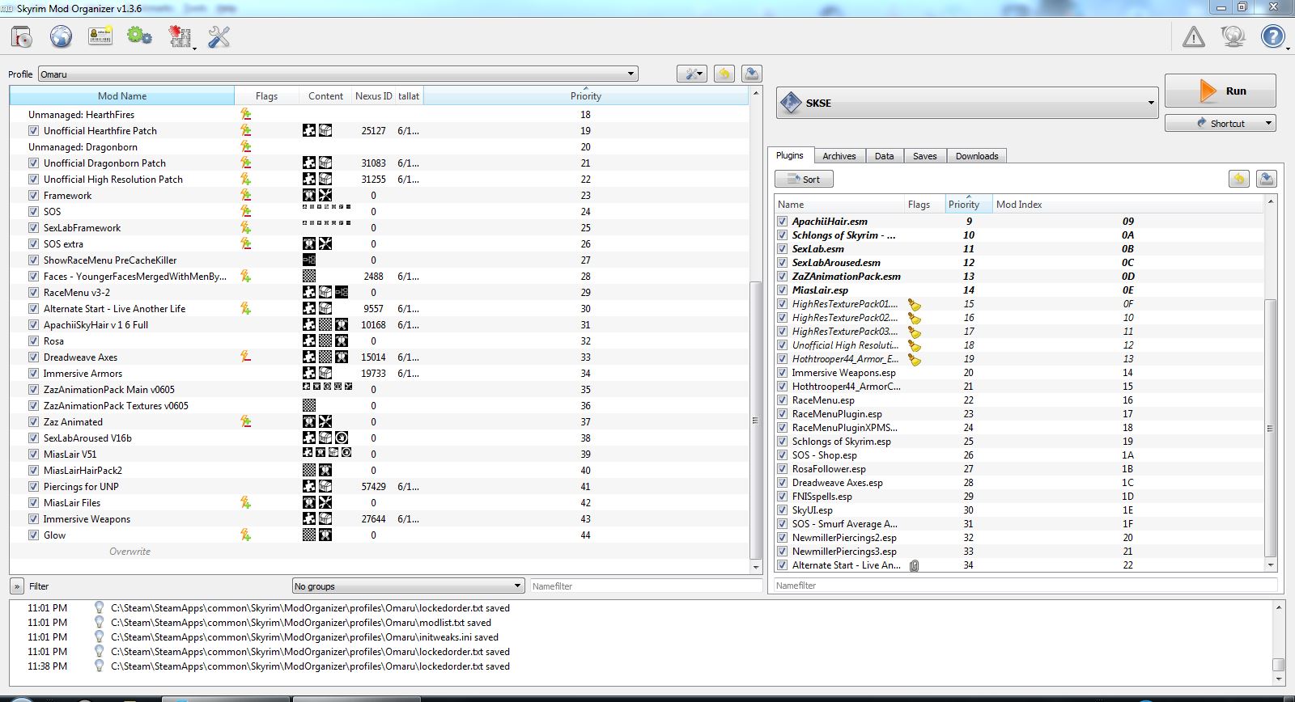Disable RaceMenu.esp plugin checkbox

pos(782,400)
